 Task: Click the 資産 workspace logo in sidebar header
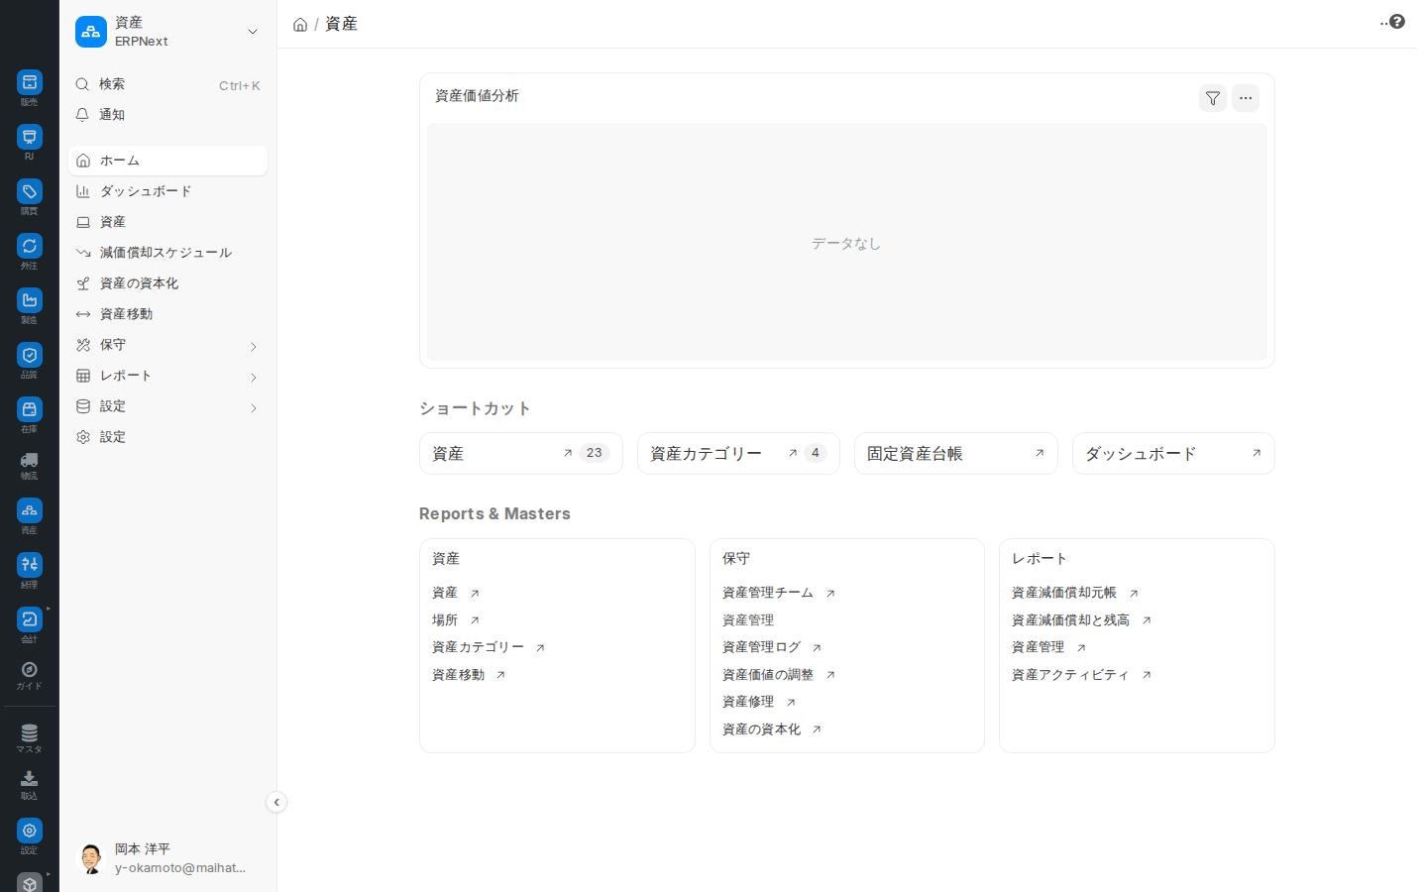tap(91, 32)
